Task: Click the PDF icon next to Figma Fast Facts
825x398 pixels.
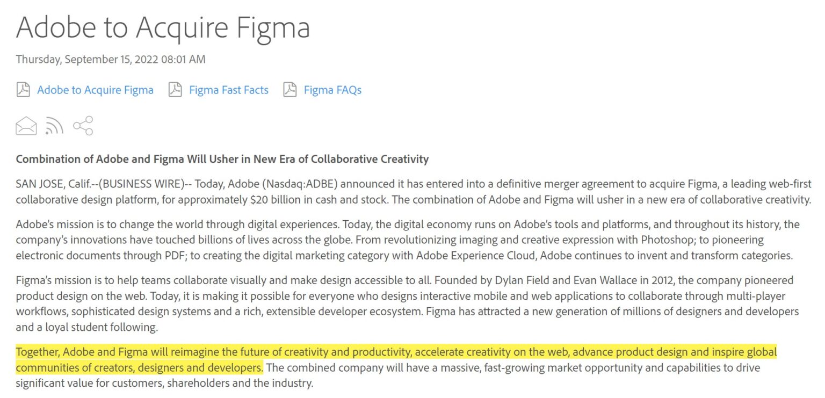Action: pyautogui.click(x=175, y=90)
